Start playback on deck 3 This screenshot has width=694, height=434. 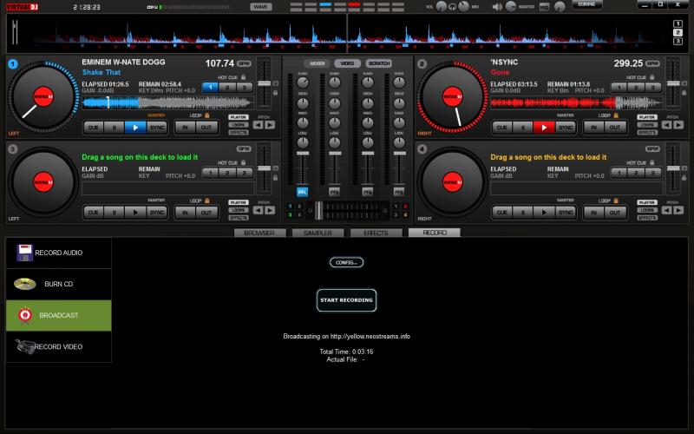pyautogui.click(x=135, y=213)
